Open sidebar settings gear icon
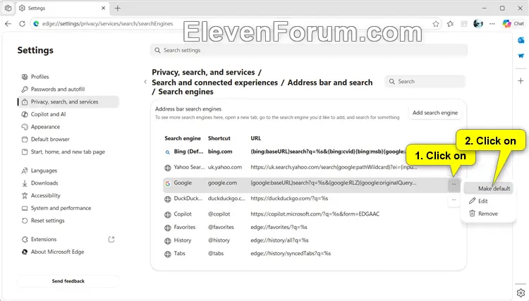 (x=521, y=293)
